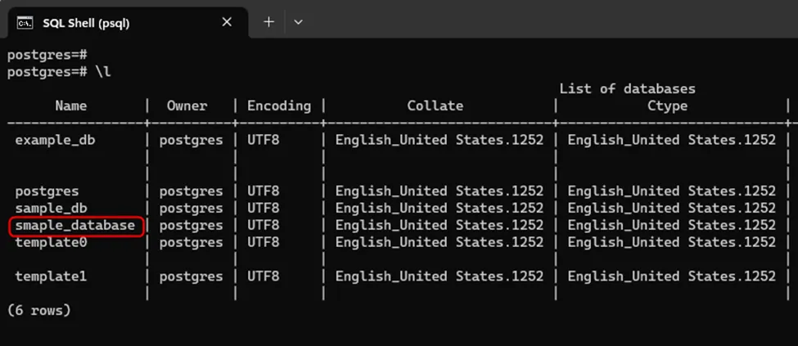
Task: Click the (6 rows) result text
Action: 38,311
